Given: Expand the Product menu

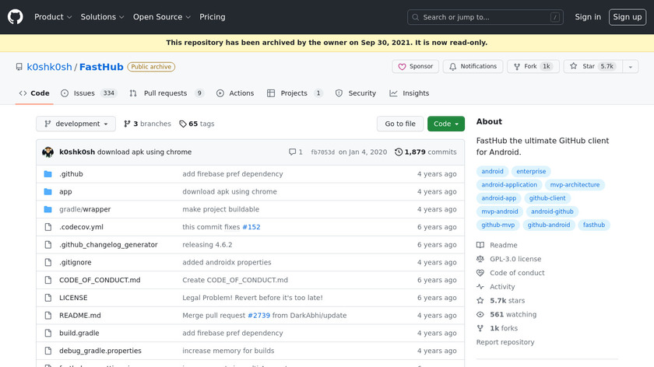Looking at the screenshot, I should point(53,17).
